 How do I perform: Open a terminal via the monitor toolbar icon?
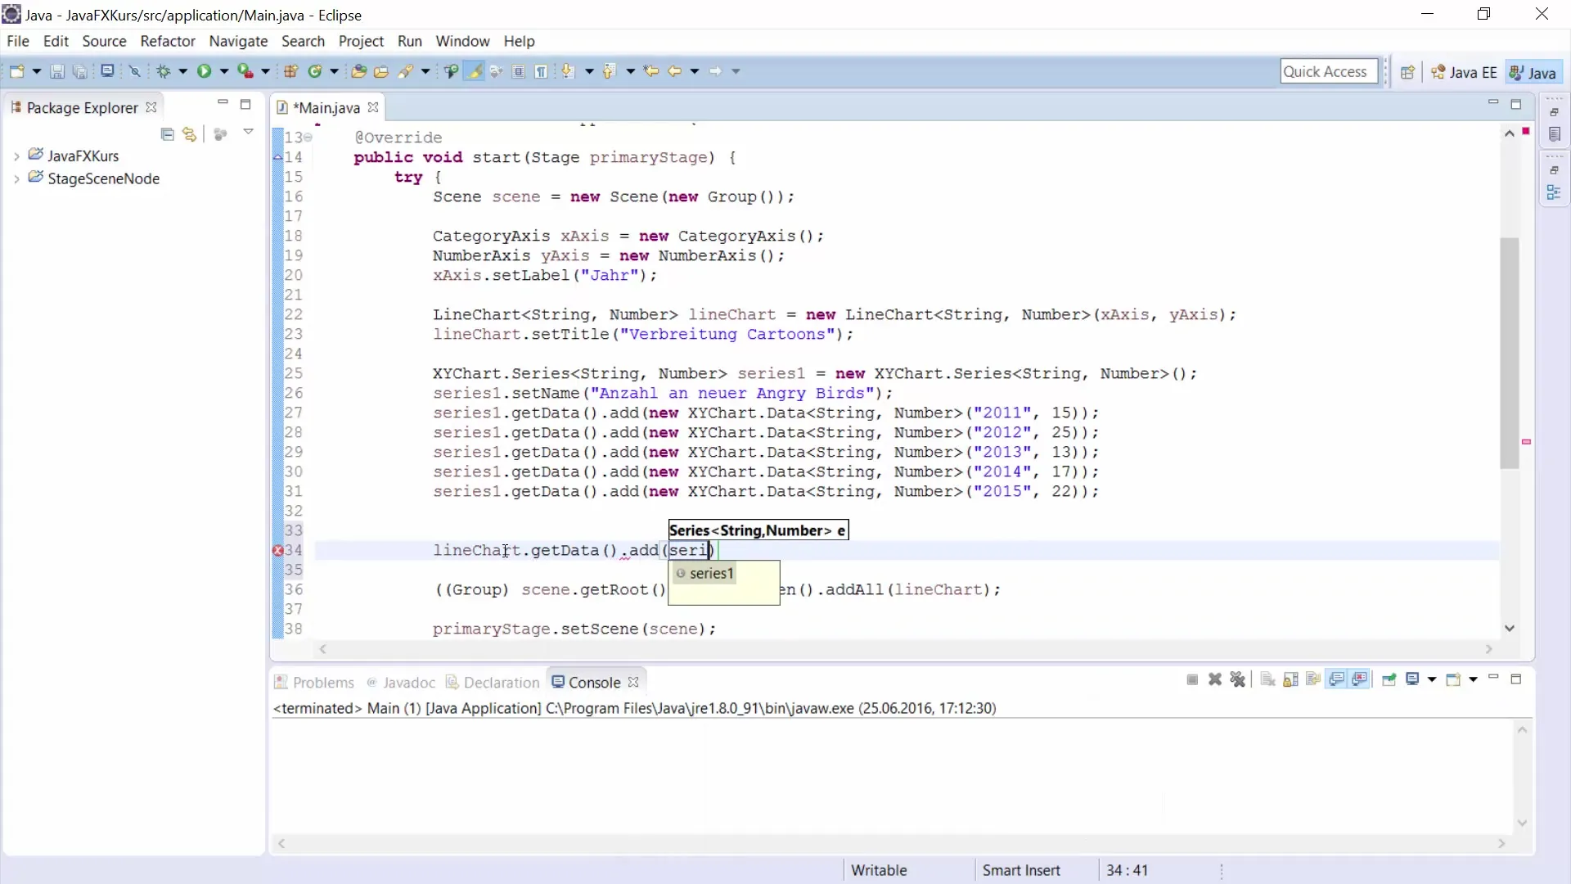(107, 71)
